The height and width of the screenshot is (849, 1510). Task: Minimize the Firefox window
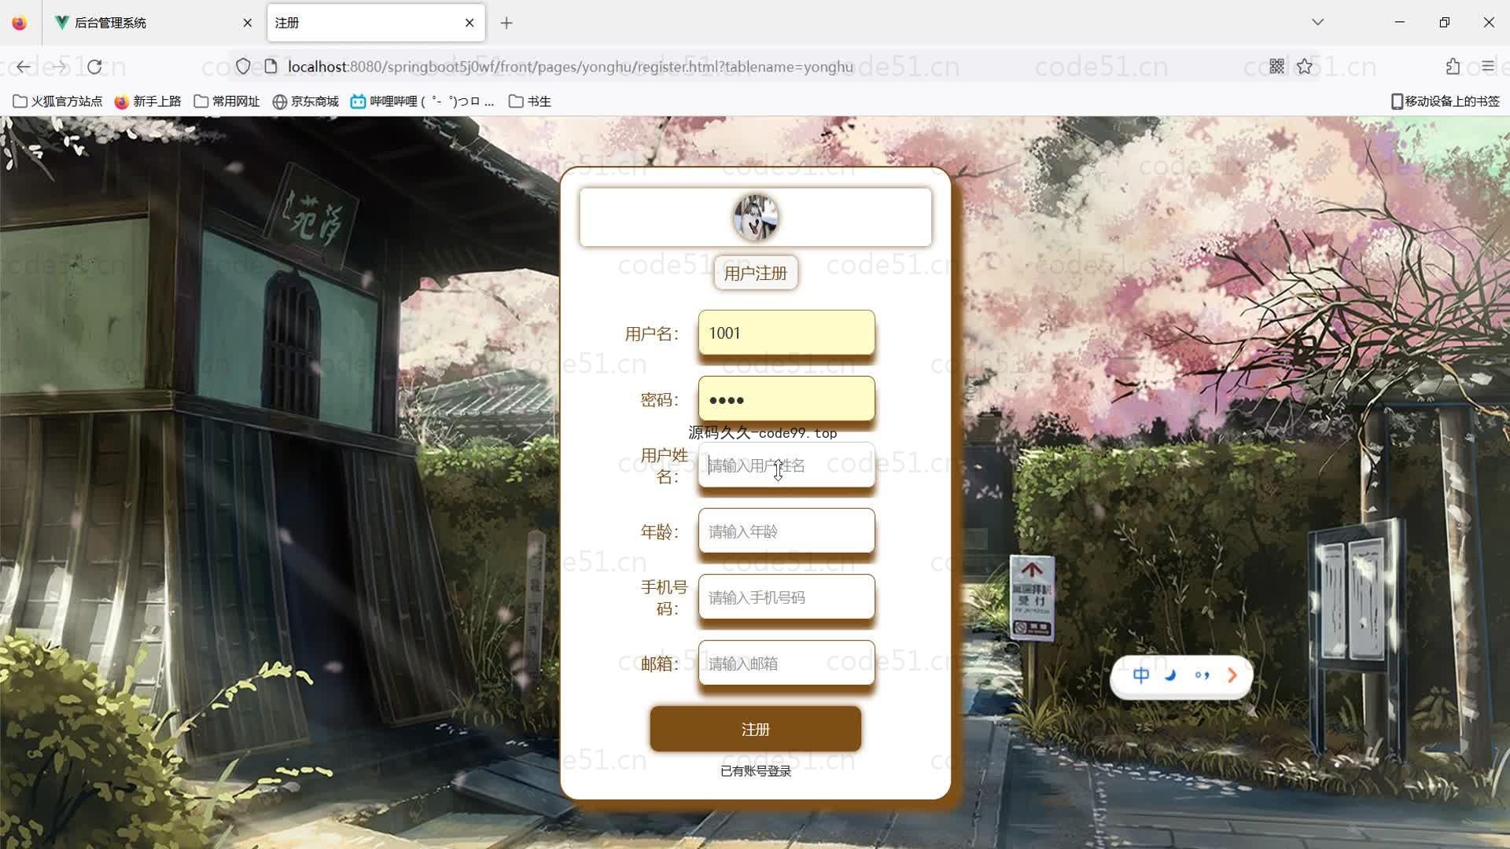[1400, 22]
